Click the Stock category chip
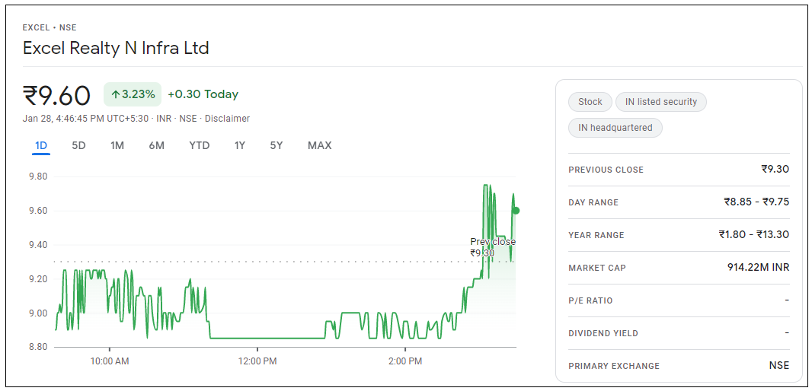 [x=590, y=102]
